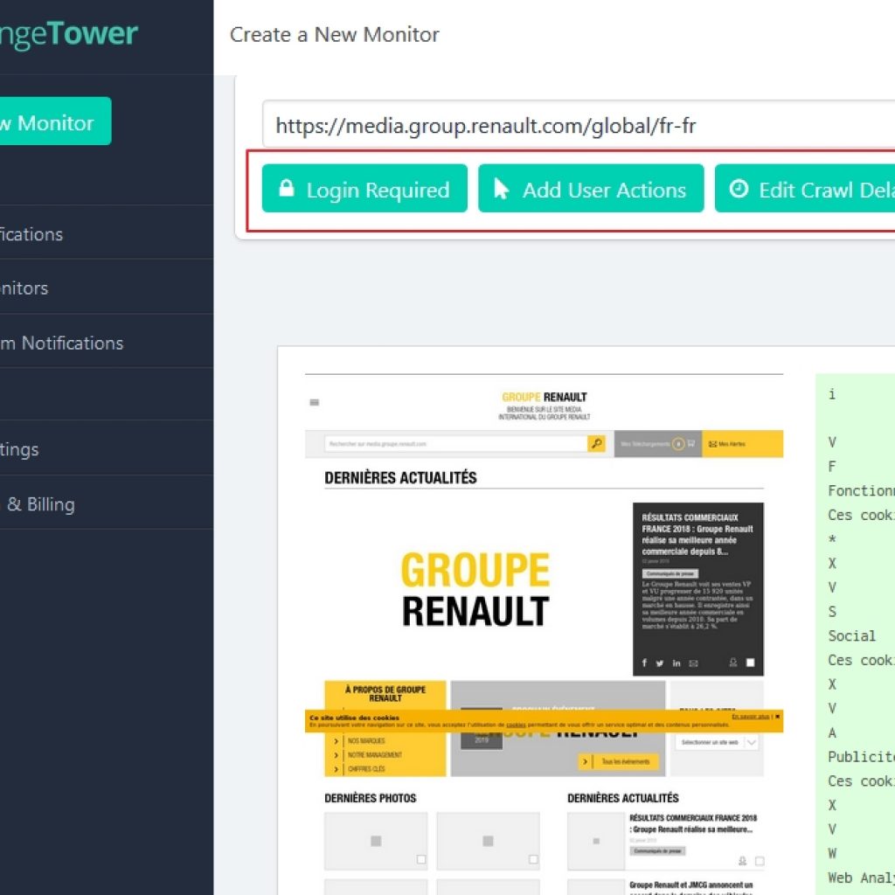This screenshot has width=895, height=895.
Task: Click the "Social" line in the text panel
Action: click(x=851, y=636)
